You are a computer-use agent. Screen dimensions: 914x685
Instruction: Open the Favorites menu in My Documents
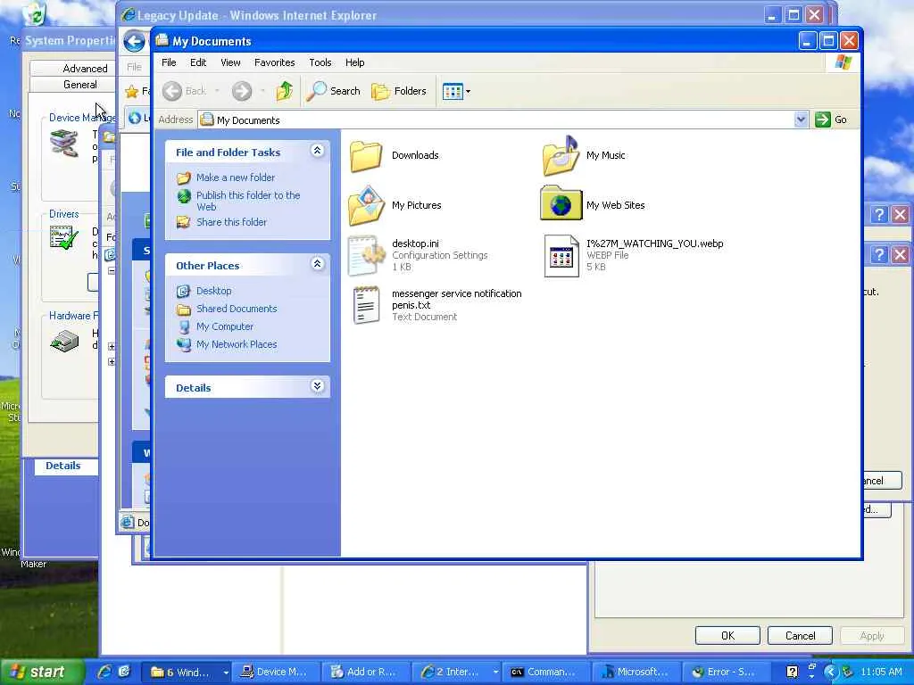click(274, 62)
